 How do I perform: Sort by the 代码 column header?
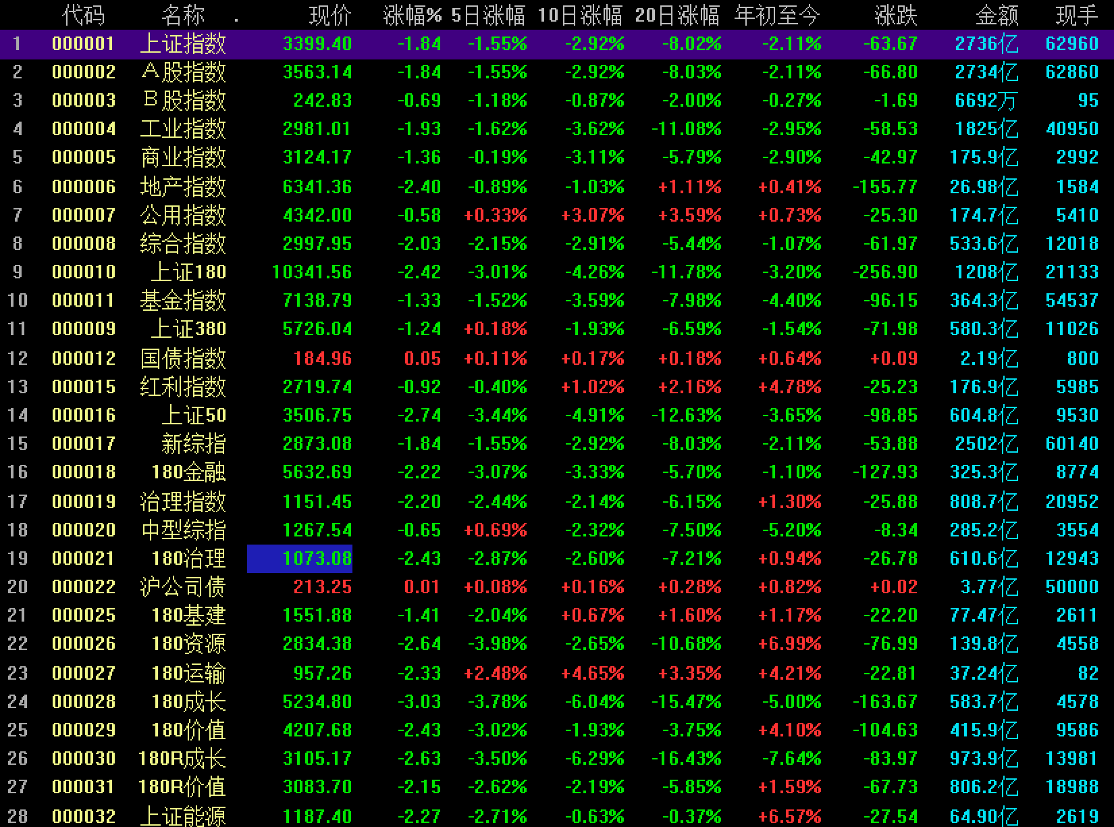tap(84, 14)
